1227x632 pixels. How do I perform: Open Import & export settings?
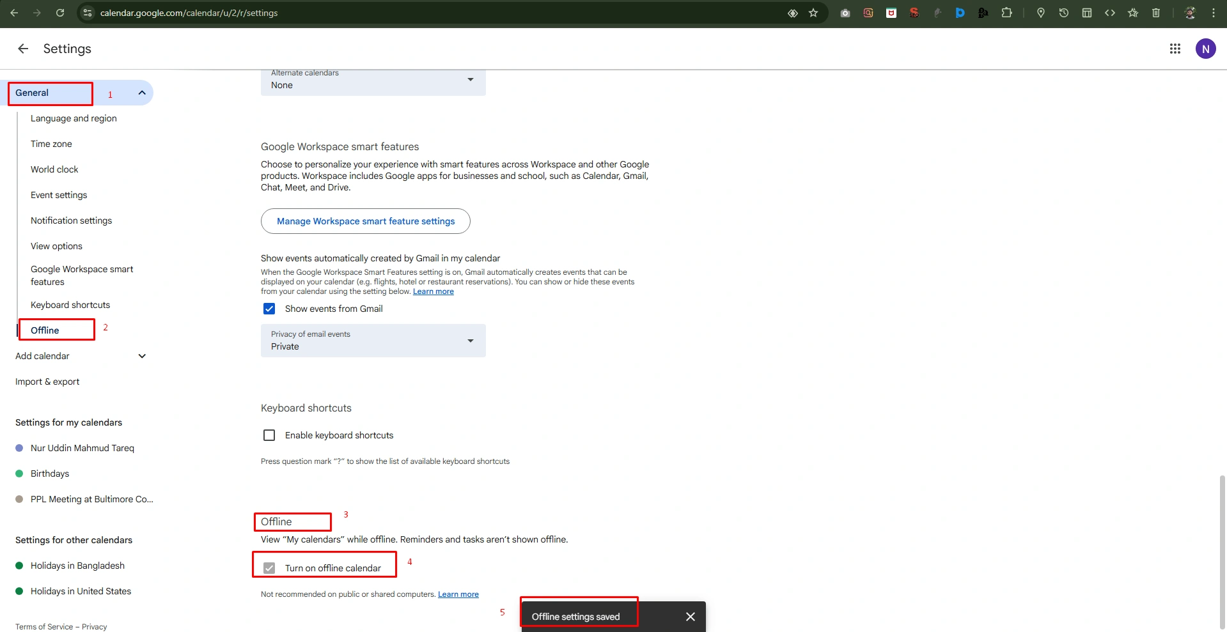coord(47,382)
